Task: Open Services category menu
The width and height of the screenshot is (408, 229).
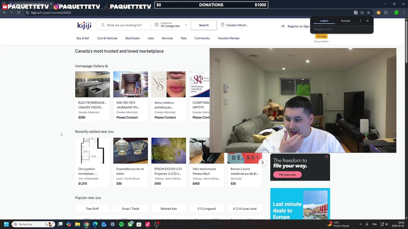Action: pos(167,38)
